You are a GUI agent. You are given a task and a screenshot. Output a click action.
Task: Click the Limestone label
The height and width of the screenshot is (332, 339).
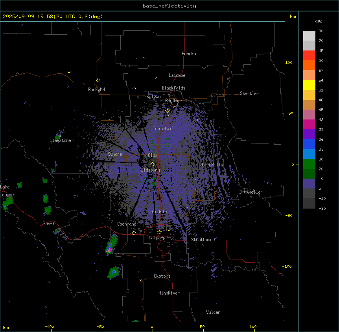click(x=60, y=140)
